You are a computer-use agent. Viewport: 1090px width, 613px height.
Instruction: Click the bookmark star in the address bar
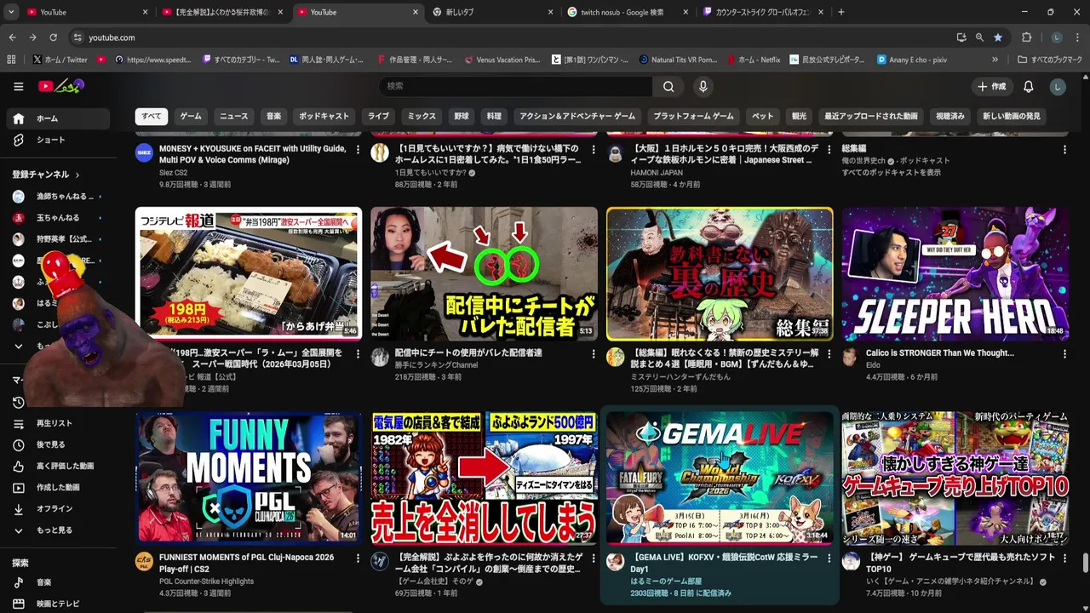tap(998, 37)
